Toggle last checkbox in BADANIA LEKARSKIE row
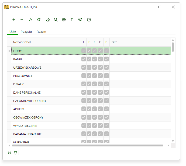Screen dimensions: 186x166 [x=106, y=134]
